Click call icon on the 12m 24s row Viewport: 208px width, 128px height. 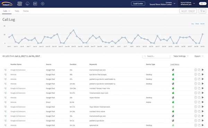6,88
